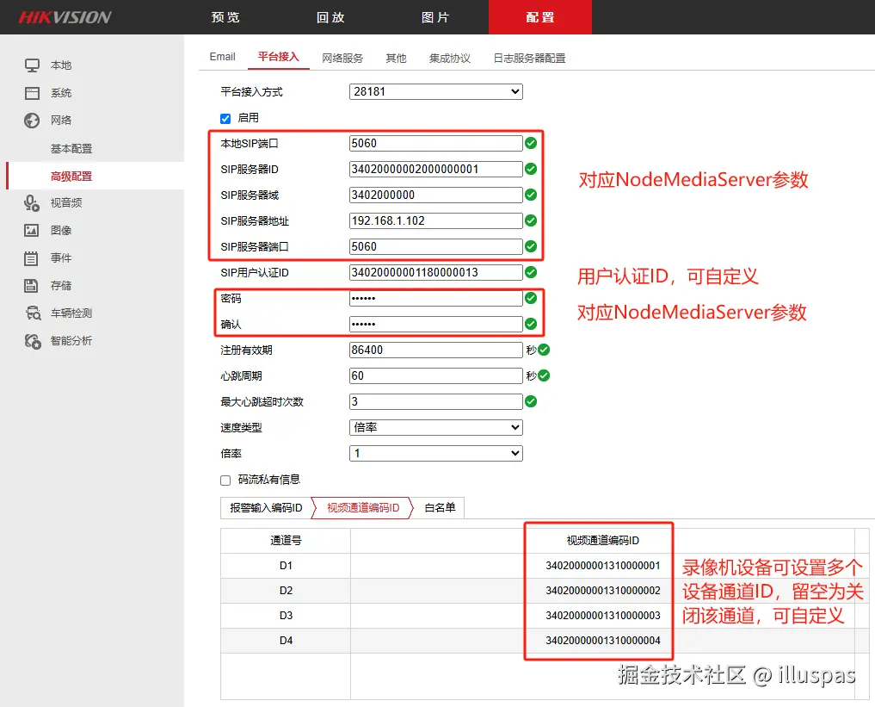Image resolution: width=875 pixels, height=707 pixels.
Task: Click the 确认 password field
Action: pos(436,324)
